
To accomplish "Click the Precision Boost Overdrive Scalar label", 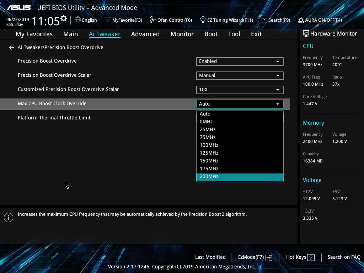I will tap(54, 75).
